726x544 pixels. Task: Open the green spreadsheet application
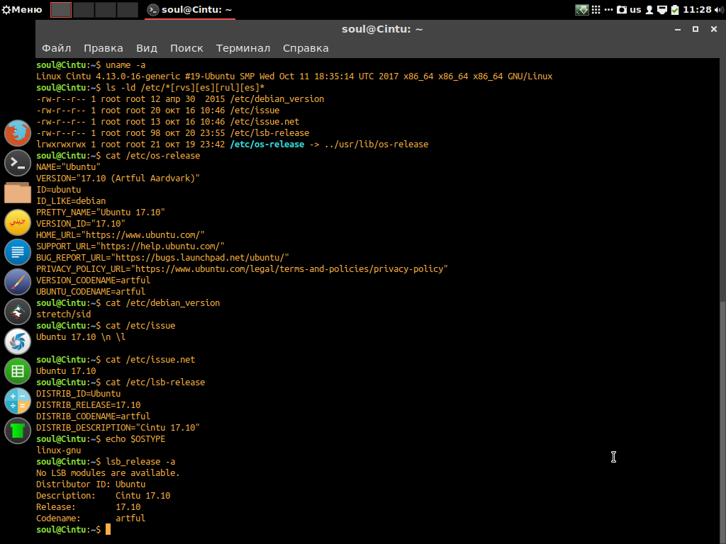[18, 371]
